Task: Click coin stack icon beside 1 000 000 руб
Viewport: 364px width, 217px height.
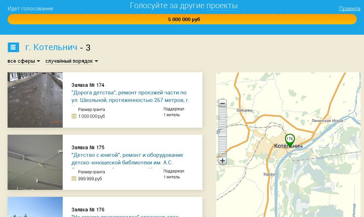Action: pyautogui.click(x=74, y=116)
